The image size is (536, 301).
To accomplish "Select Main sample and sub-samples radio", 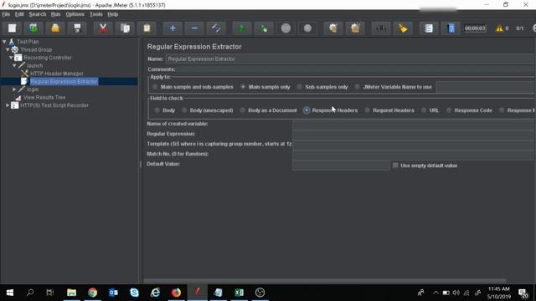I will (155, 87).
